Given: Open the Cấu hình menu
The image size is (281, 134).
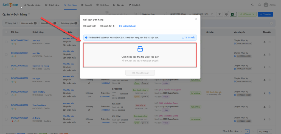Looking at the screenshot, I should (x=134, y=5).
